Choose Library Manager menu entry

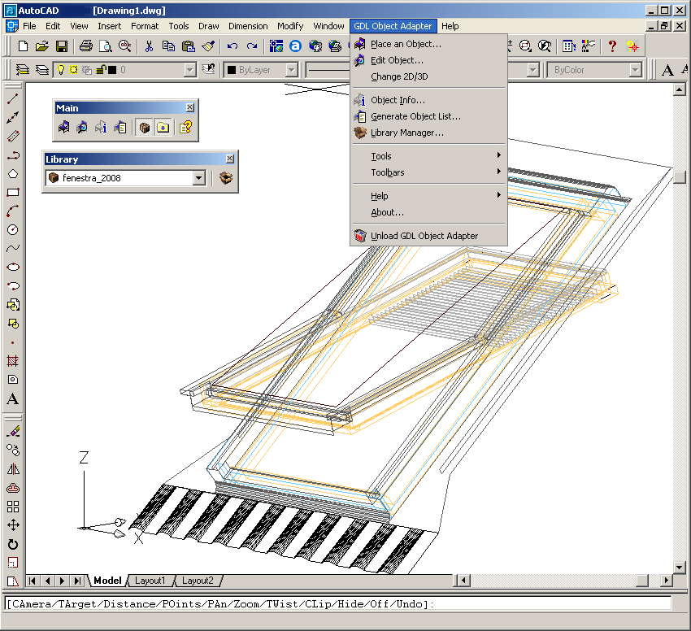(x=429, y=133)
